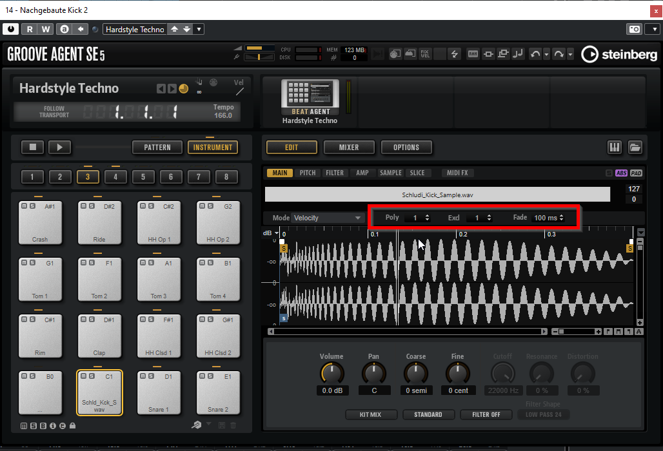Open the dB scale dropdown on waveform
The width and height of the screenshot is (663, 451).
(277, 233)
